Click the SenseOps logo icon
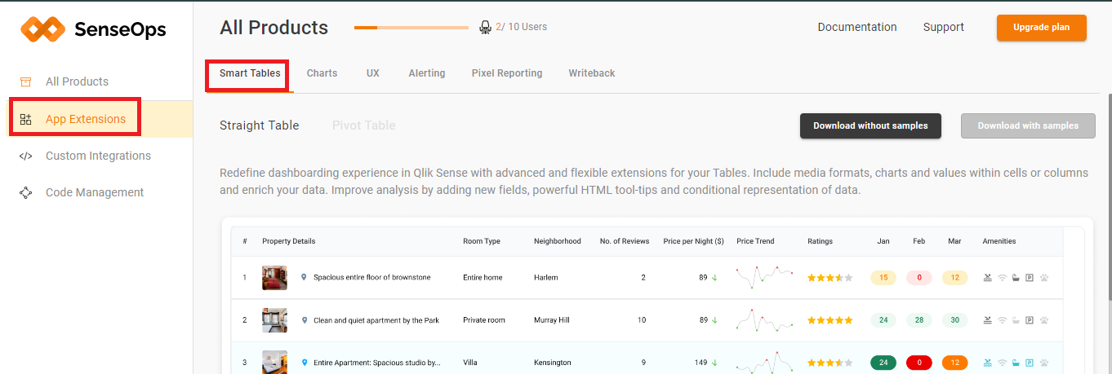 pyautogui.click(x=42, y=30)
